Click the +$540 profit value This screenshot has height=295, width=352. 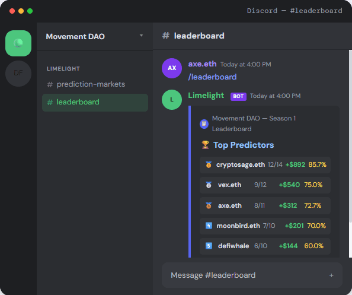289,185
